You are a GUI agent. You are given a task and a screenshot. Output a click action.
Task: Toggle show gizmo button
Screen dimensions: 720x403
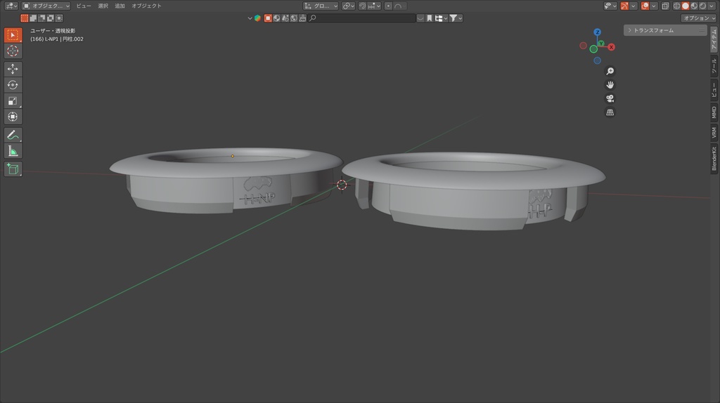tap(624, 6)
